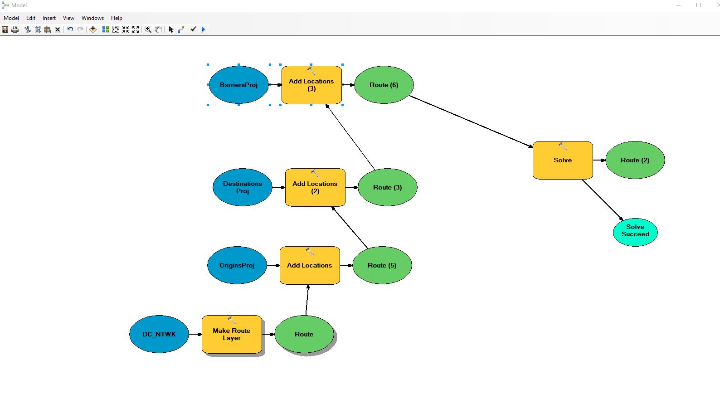Validate the entire model with checkmark
This screenshot has height=404, width=720.
pyautogui.click(x=194, y=29)
